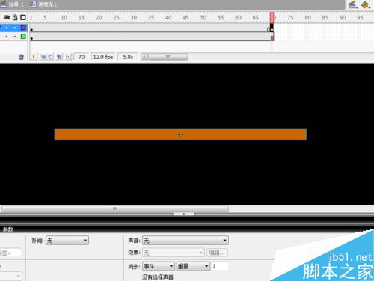Click the Scene 1 breadcrumb at top
This screenshot has height=281, width=374.
12,4
